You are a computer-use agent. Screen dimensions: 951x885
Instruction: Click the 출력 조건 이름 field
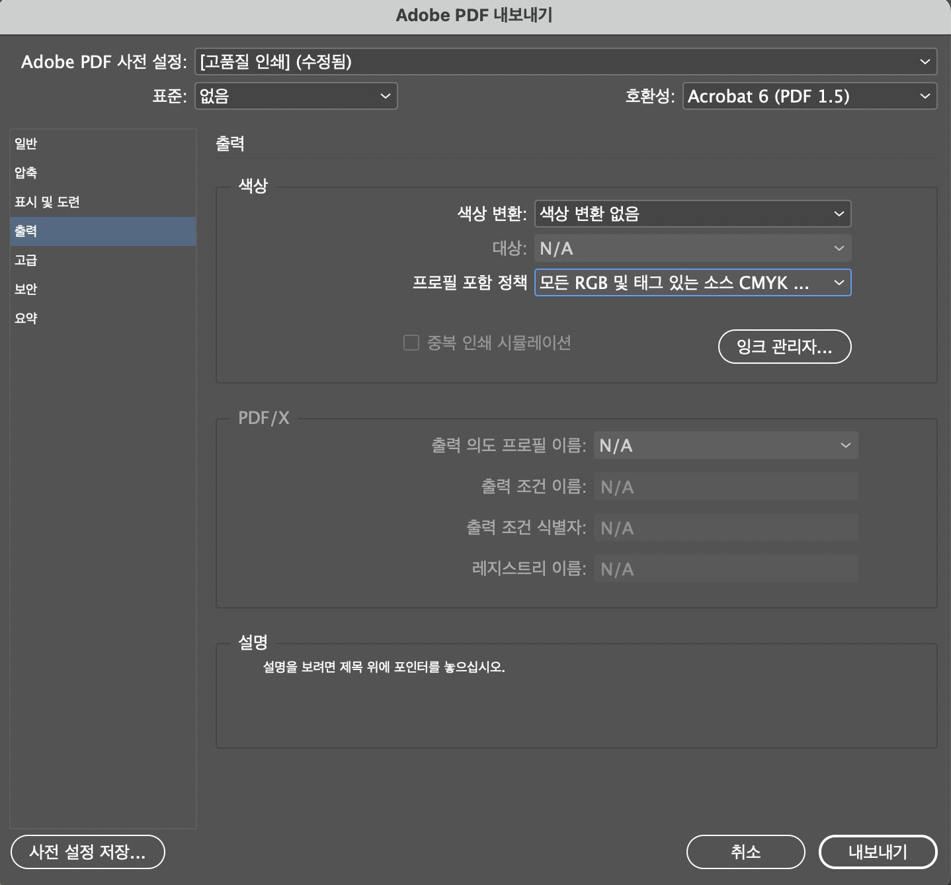(x=725, y=487)
